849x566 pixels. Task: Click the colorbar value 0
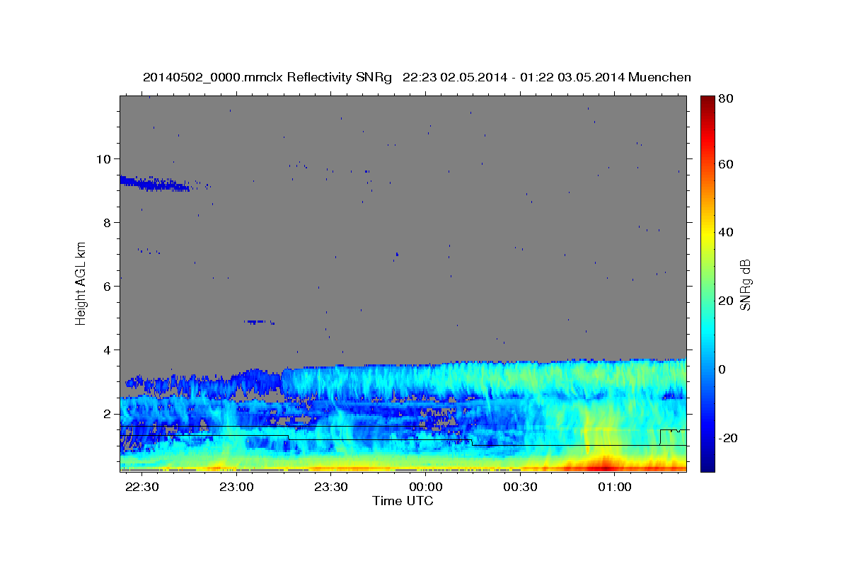point(722,369)
